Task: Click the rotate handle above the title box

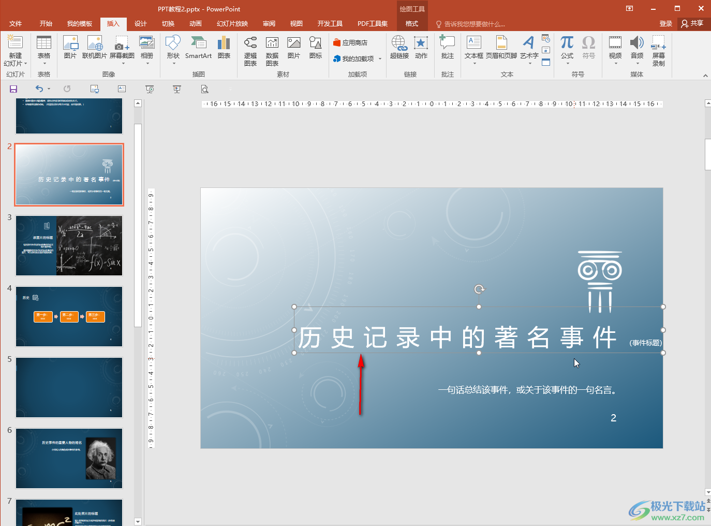Action: point(479,289)
